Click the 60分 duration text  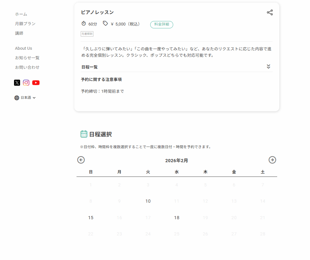point(93,24)
